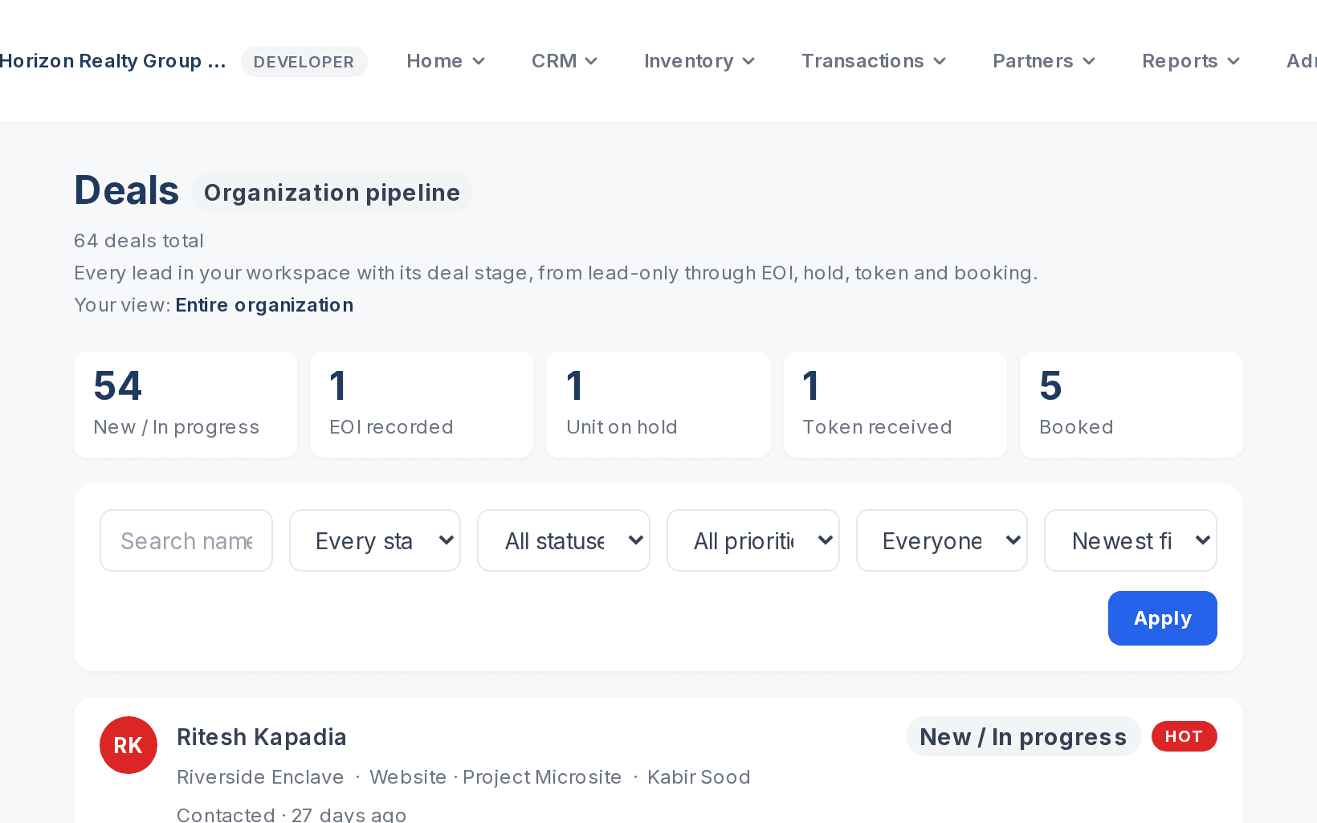The image size is (1317, 823).
Task: Open the Newest first sort dropdown
Action: point(1131,540)
